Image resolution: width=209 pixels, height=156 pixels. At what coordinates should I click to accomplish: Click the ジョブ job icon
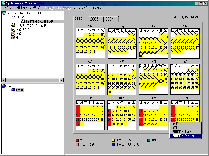13,33
